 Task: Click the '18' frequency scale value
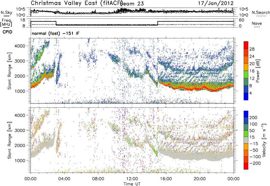23,20
